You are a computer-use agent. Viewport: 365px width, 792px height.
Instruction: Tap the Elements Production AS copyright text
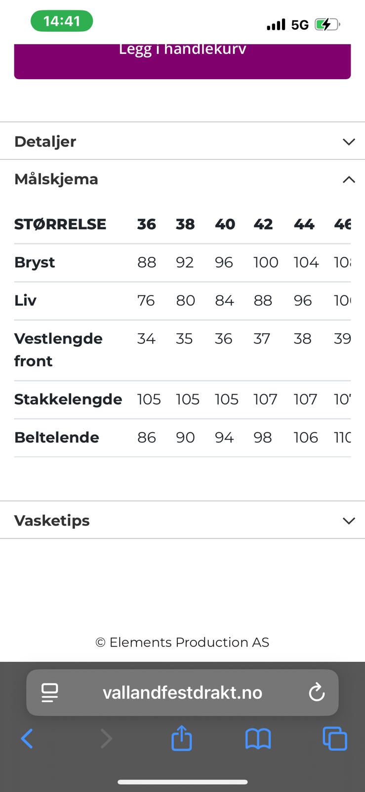pyautogui.click(x=182, y=642)
